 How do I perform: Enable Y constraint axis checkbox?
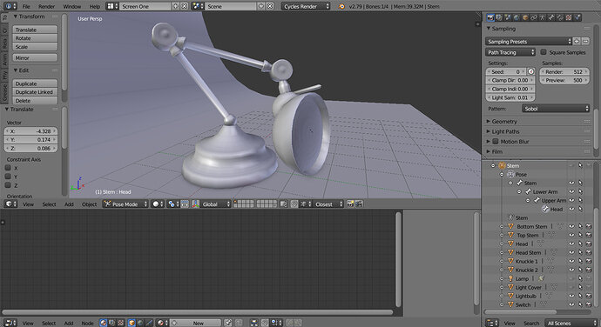8,177
